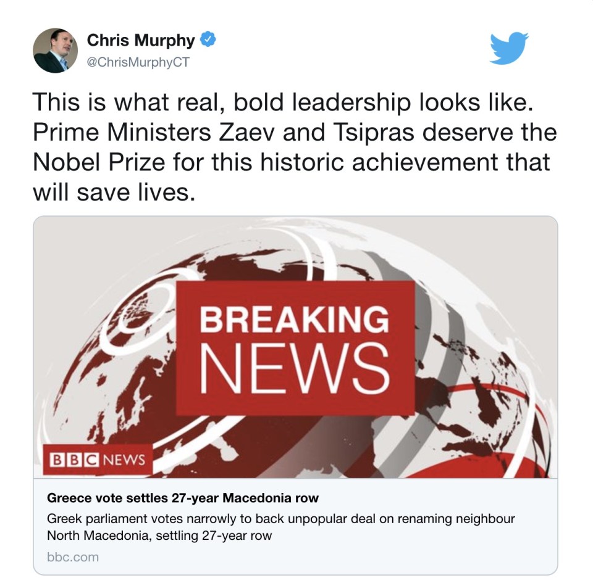Open the bbc.com domain link

(73, 557)
